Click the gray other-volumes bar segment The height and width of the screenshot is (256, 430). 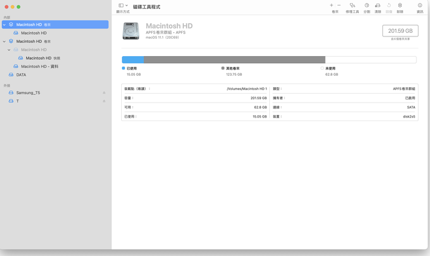tap(235, 60)
